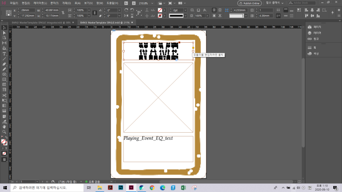The image size is (342, 192).
Task: Open the 보기(V) View menu
Action: [x=88, y=3]
